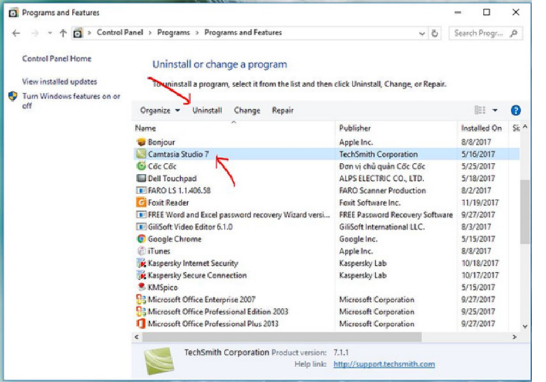Viewport: 546px width, 382px height.
Task: Expand the address bar history dropdown
Action: (422, 34)
